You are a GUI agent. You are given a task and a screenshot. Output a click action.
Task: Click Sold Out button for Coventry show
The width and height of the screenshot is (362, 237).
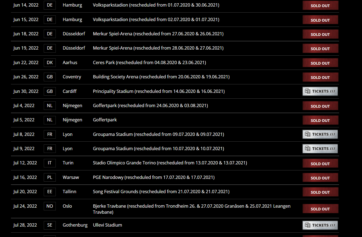click(x=320, y=77)
